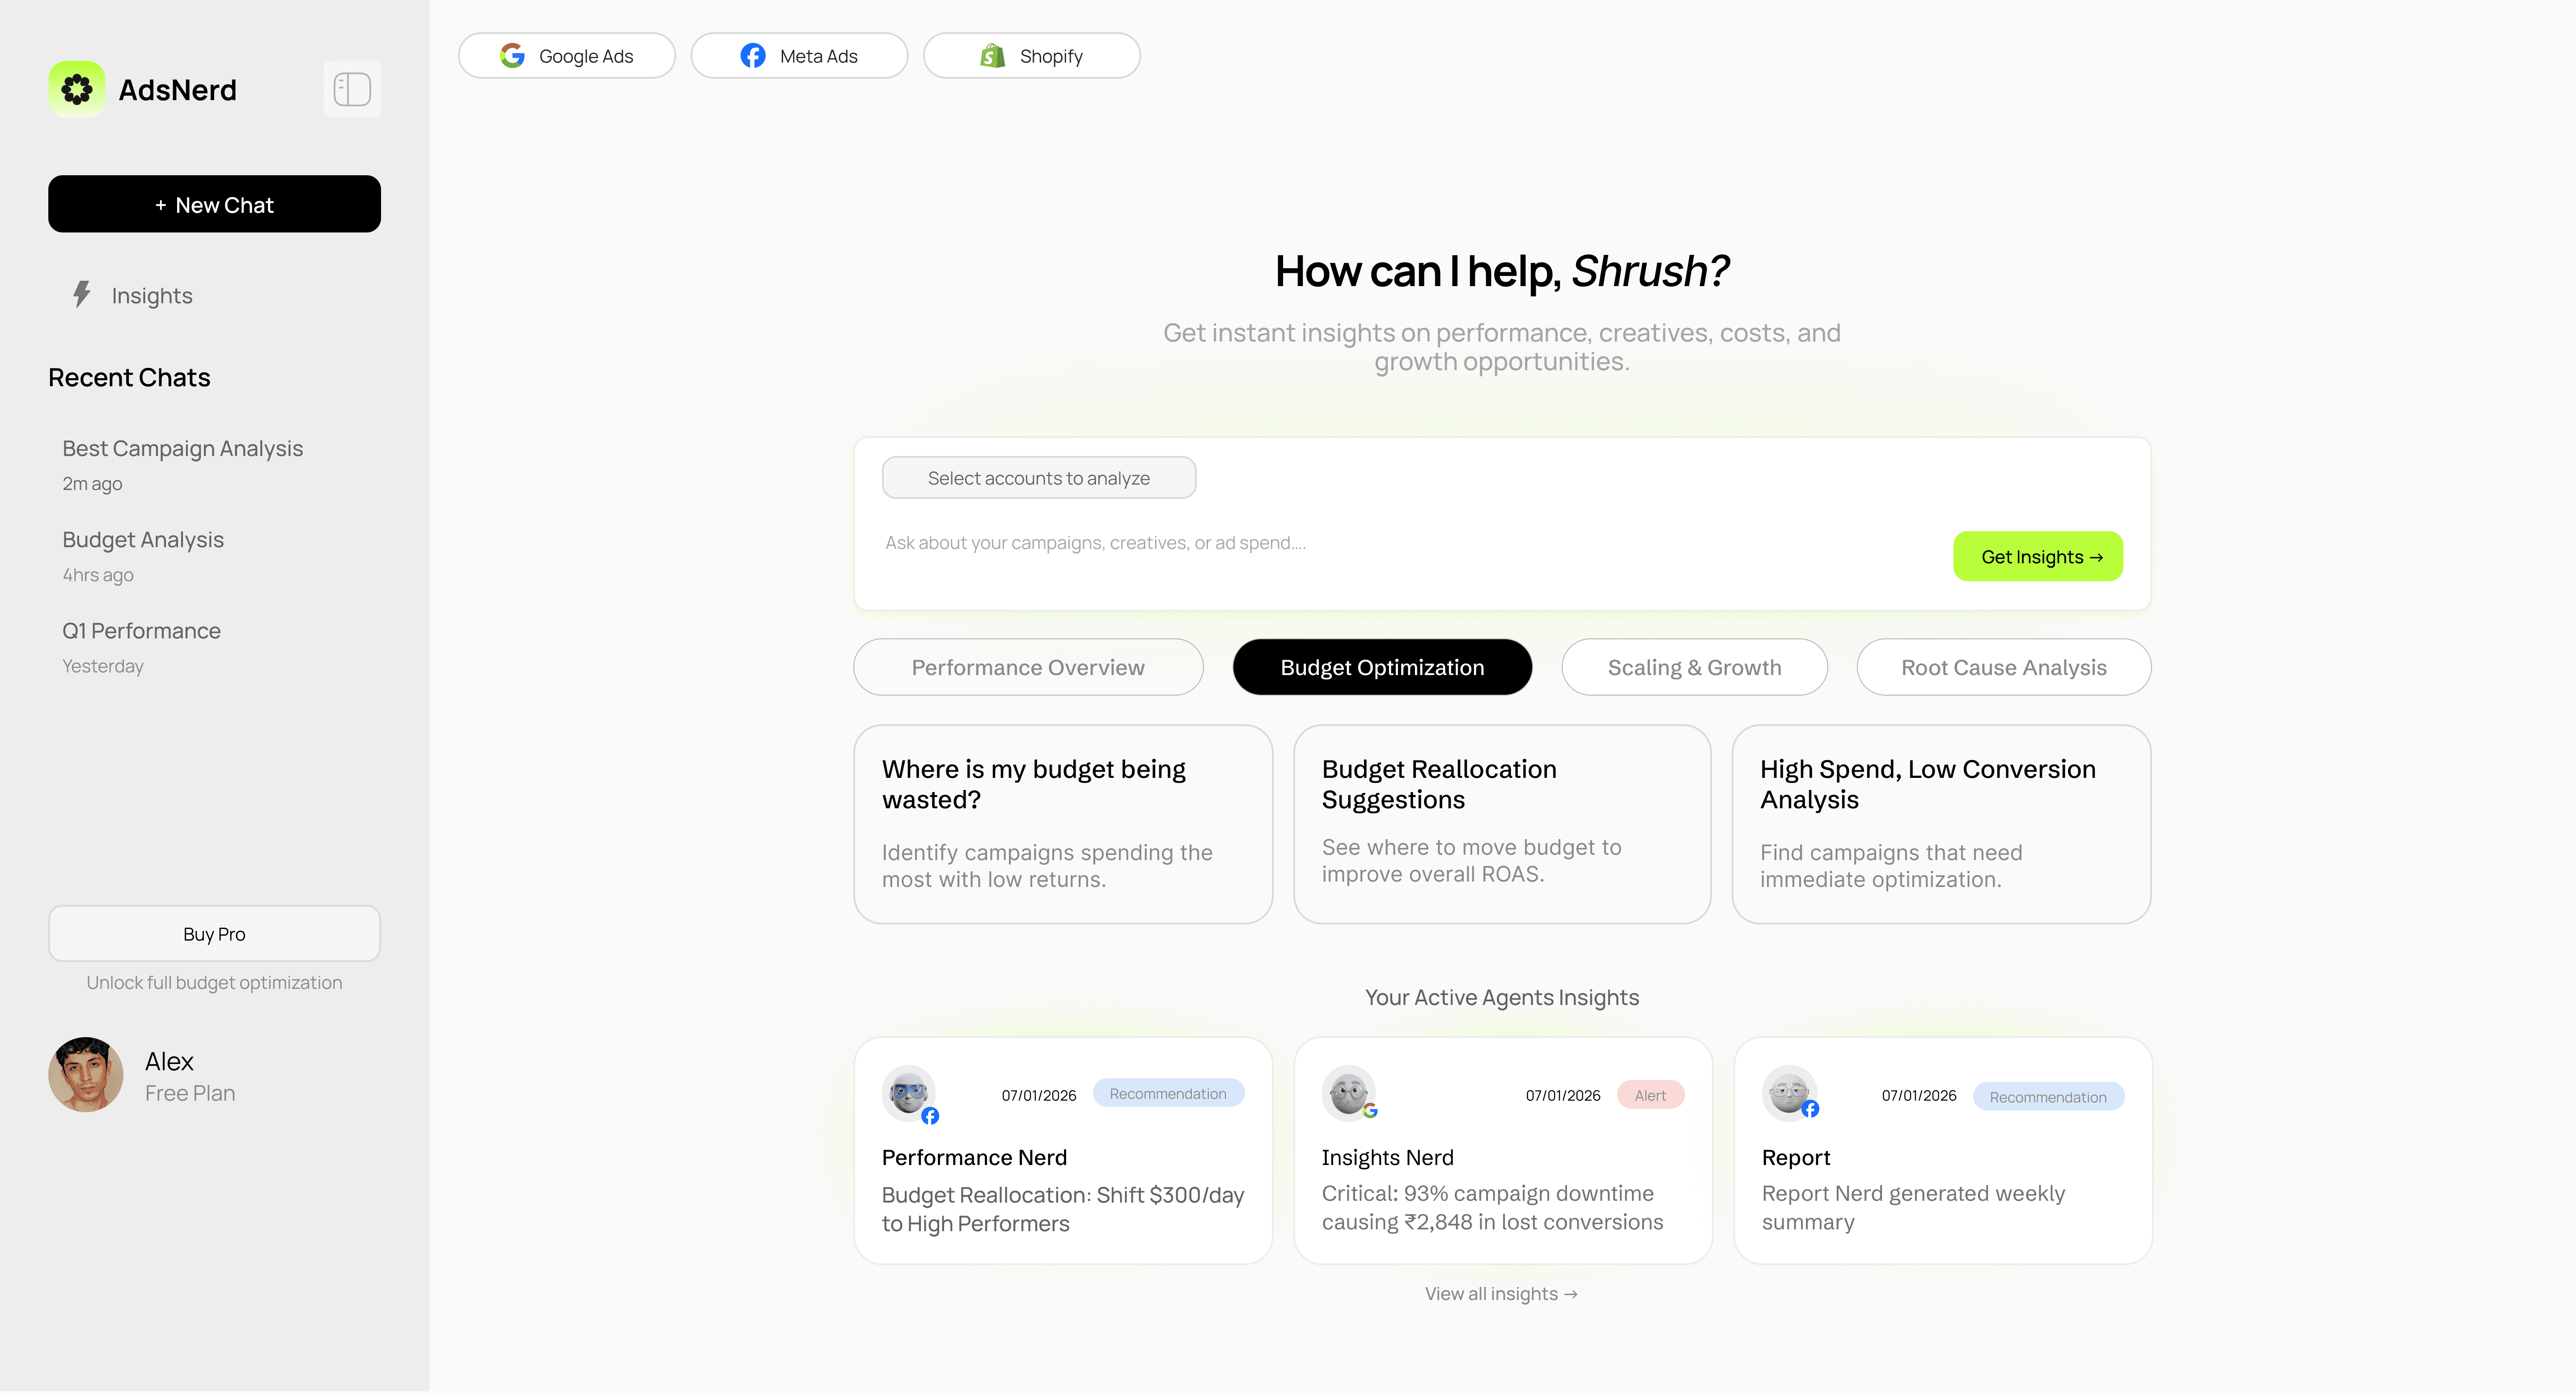Select the Scaling & Growth tab

[x=1694, y=667]
